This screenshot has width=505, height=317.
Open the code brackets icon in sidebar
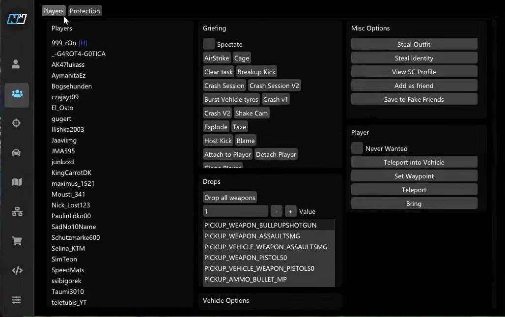17,270
